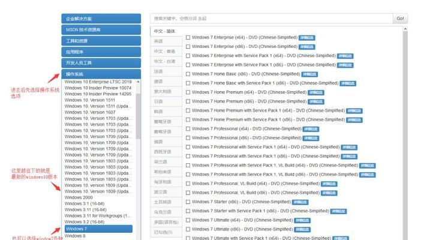Image resolution: width=421 pixels, height=240 pixels.
Task: Select checkbox for Professional with Service Pack 1 (x64)
Action: 188,147
